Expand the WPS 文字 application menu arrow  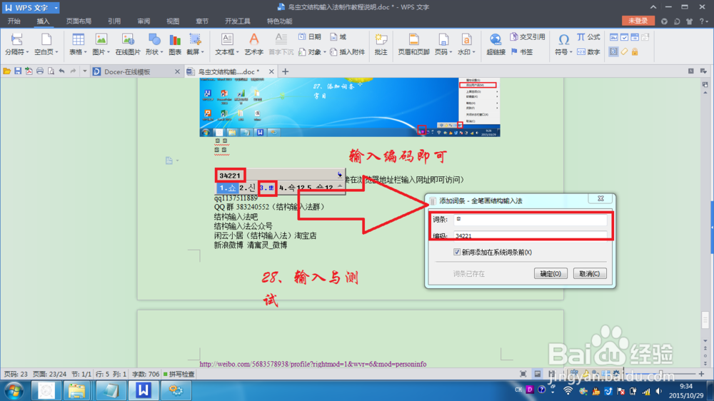(x=56, y=8)
